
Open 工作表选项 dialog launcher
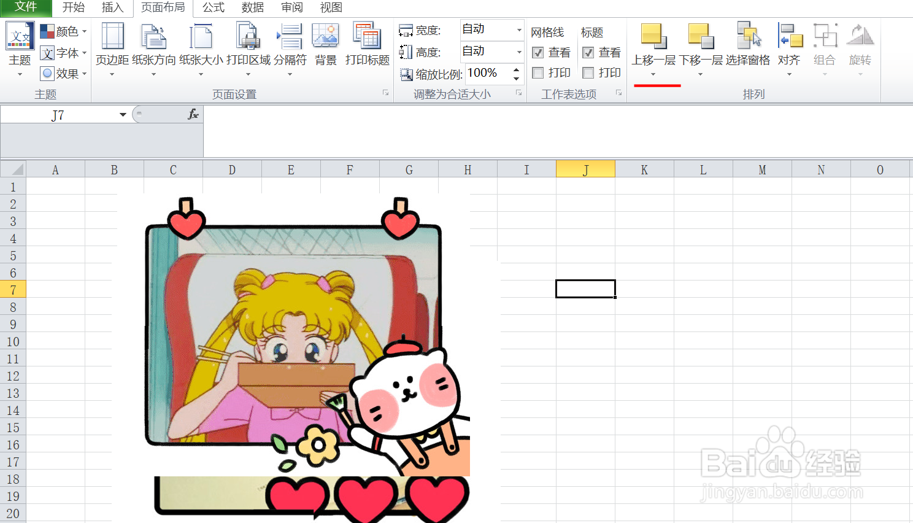point(618,93)
